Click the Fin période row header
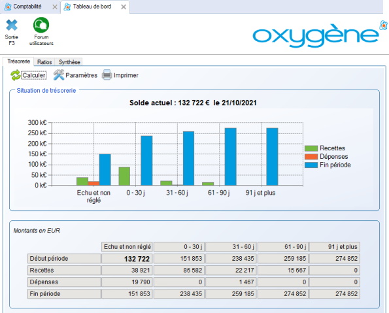Screen dimensions: 389x313 64,294
